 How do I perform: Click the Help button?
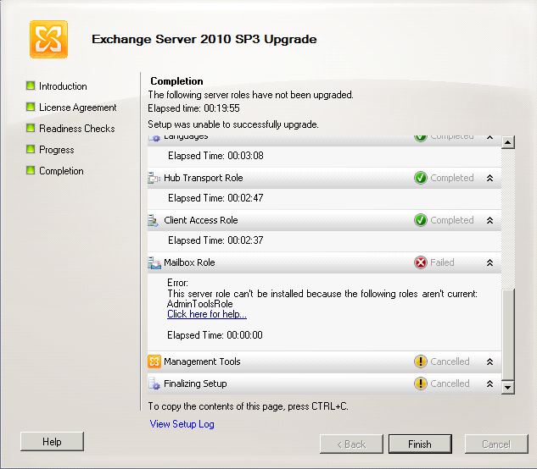point(52,442)
